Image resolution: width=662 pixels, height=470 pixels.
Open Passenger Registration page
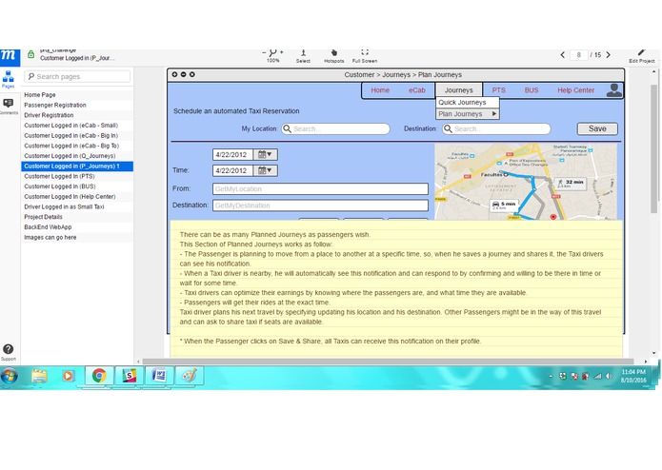(x=77, y=105)
